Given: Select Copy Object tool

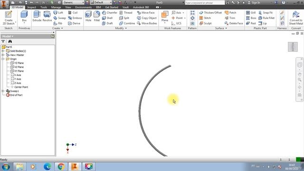Looking at the screenshot, I should click(x=147, y=18).
